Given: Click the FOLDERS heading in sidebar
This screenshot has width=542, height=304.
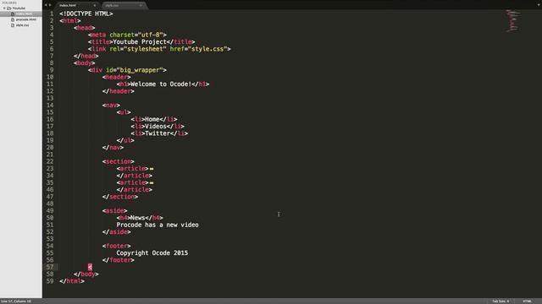Looking at the screenshot, I should 9,3.
